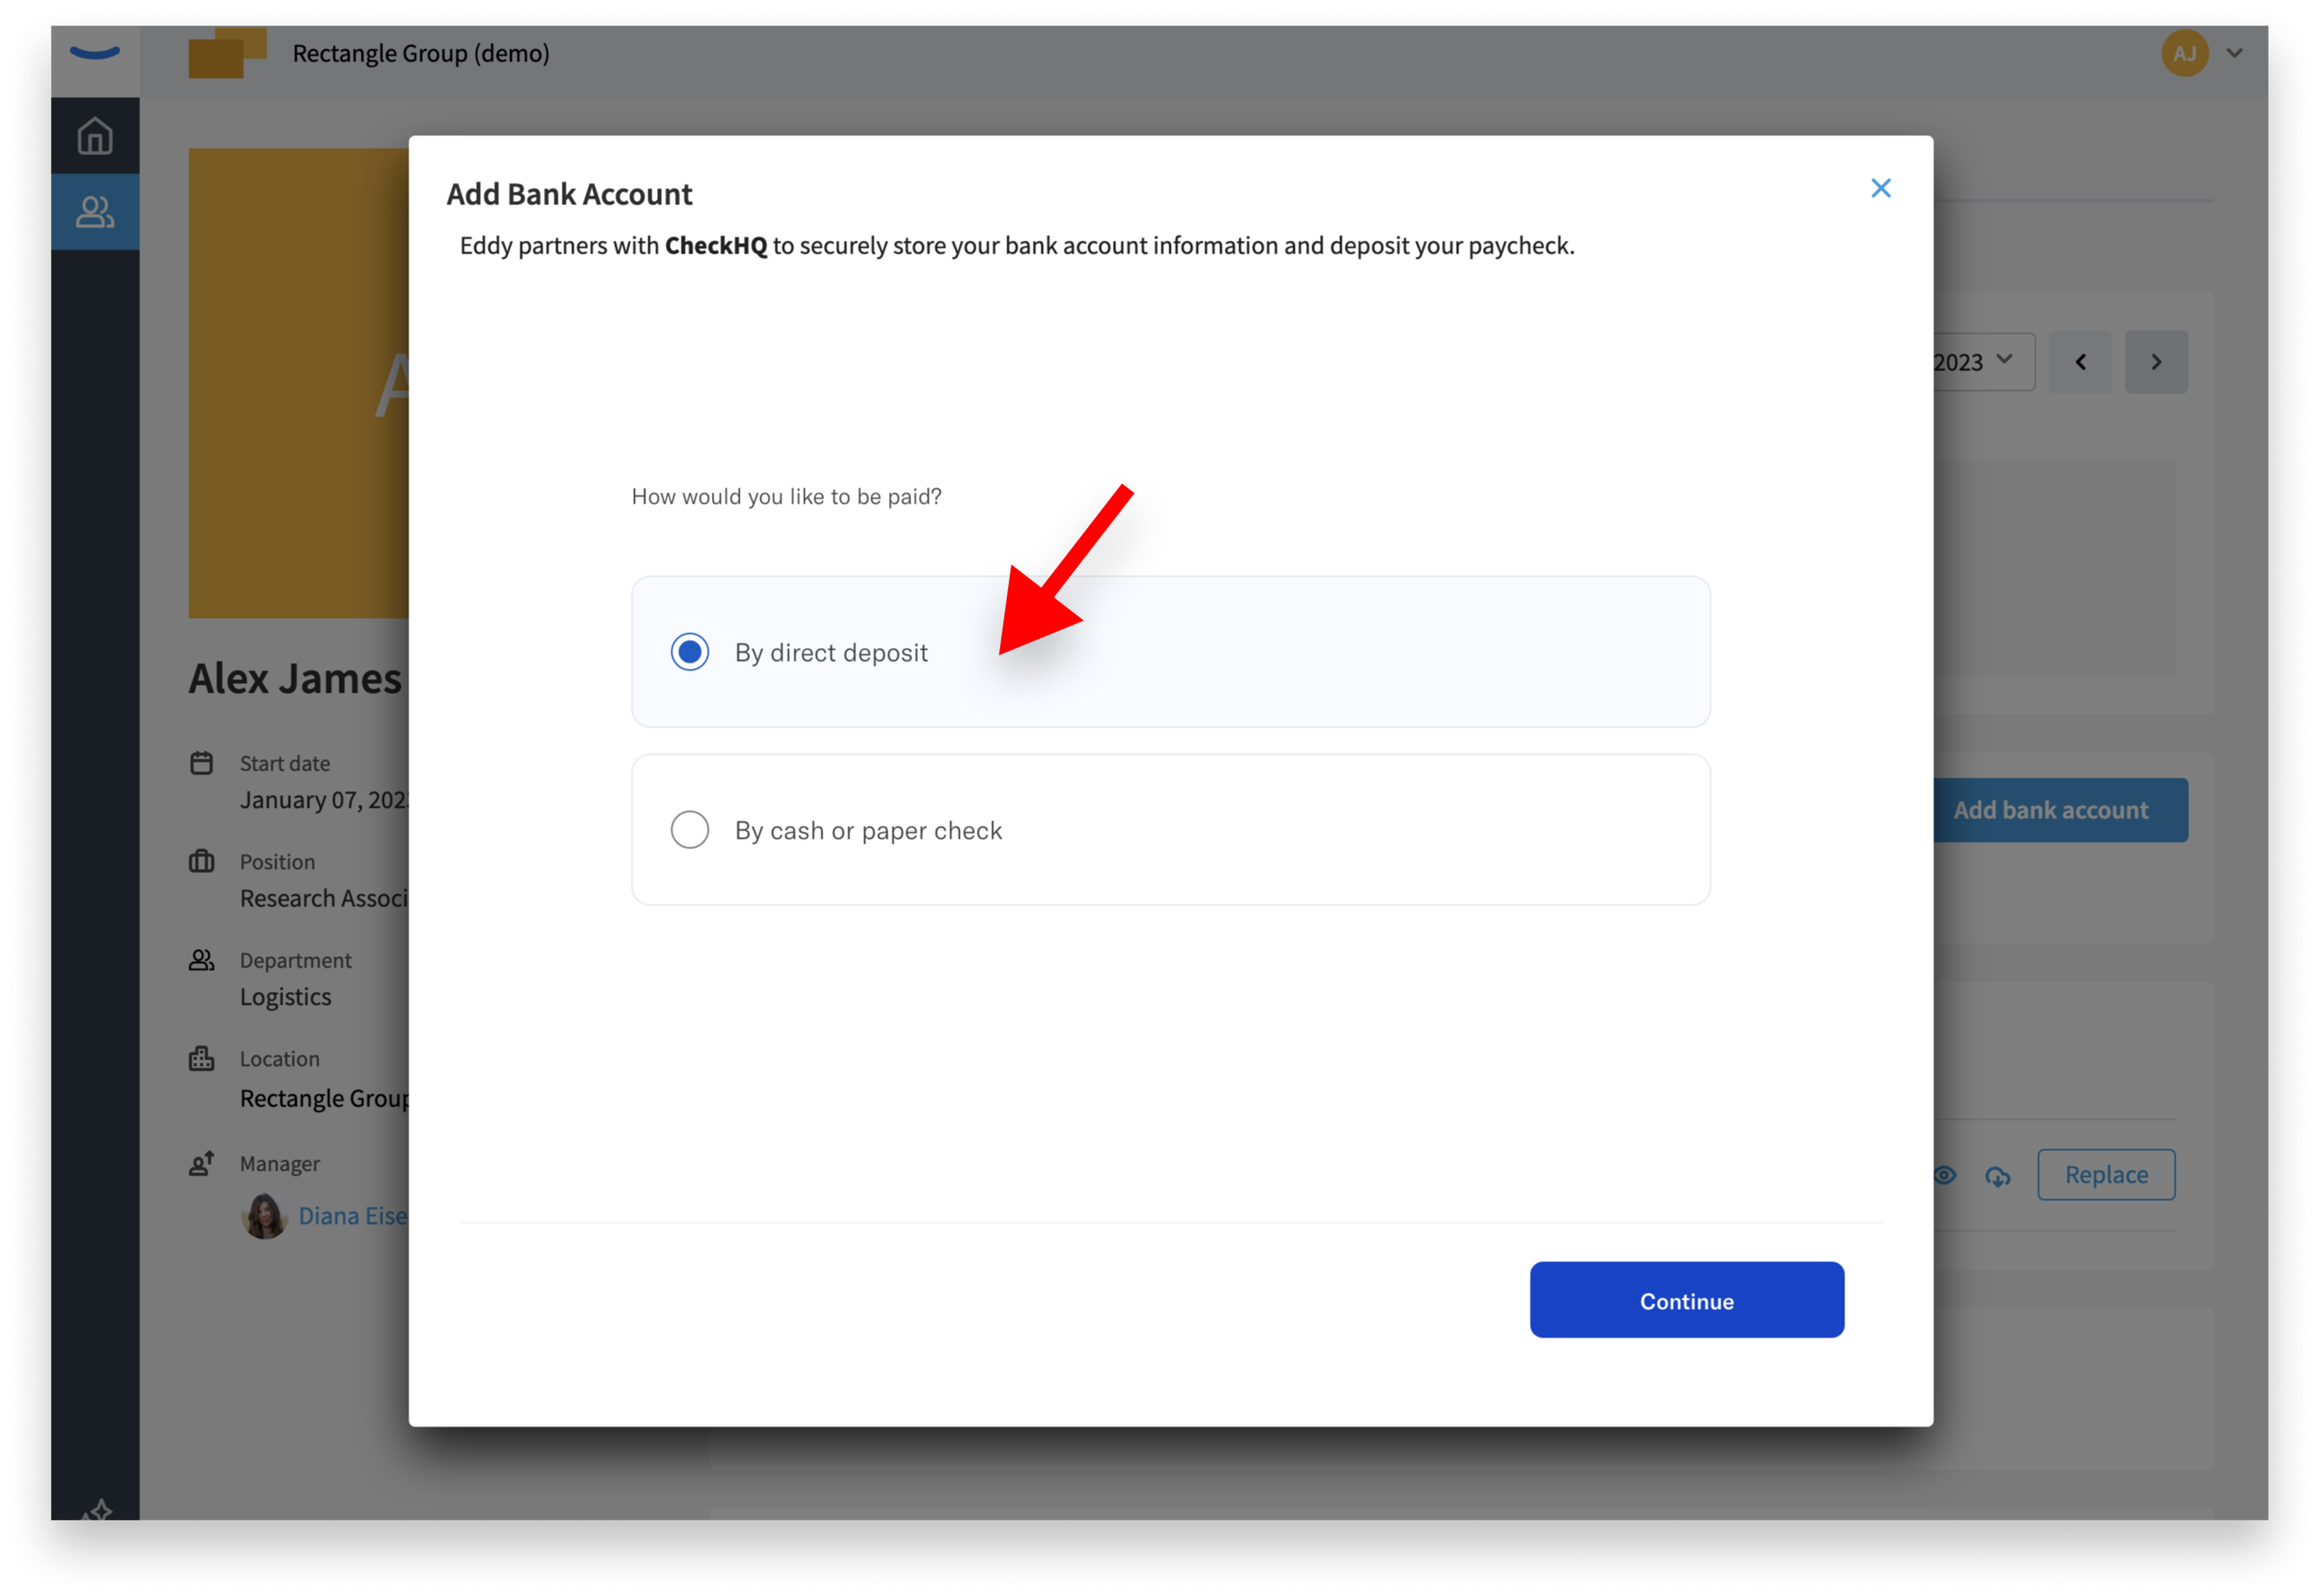Expand the user account dropdown chevron
The width and height of the screenshot is (2319, 1596).
tap(2234, 53)
